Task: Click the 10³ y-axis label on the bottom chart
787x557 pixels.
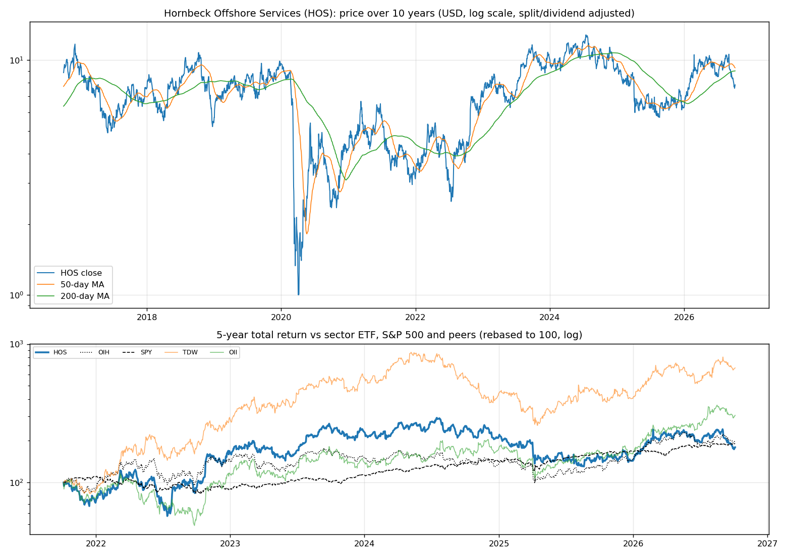Action: [x=17, y=344]
